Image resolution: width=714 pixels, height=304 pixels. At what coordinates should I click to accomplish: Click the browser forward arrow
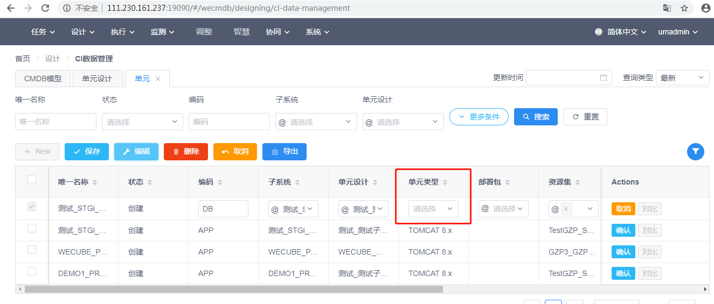click(x=28, y=8)
